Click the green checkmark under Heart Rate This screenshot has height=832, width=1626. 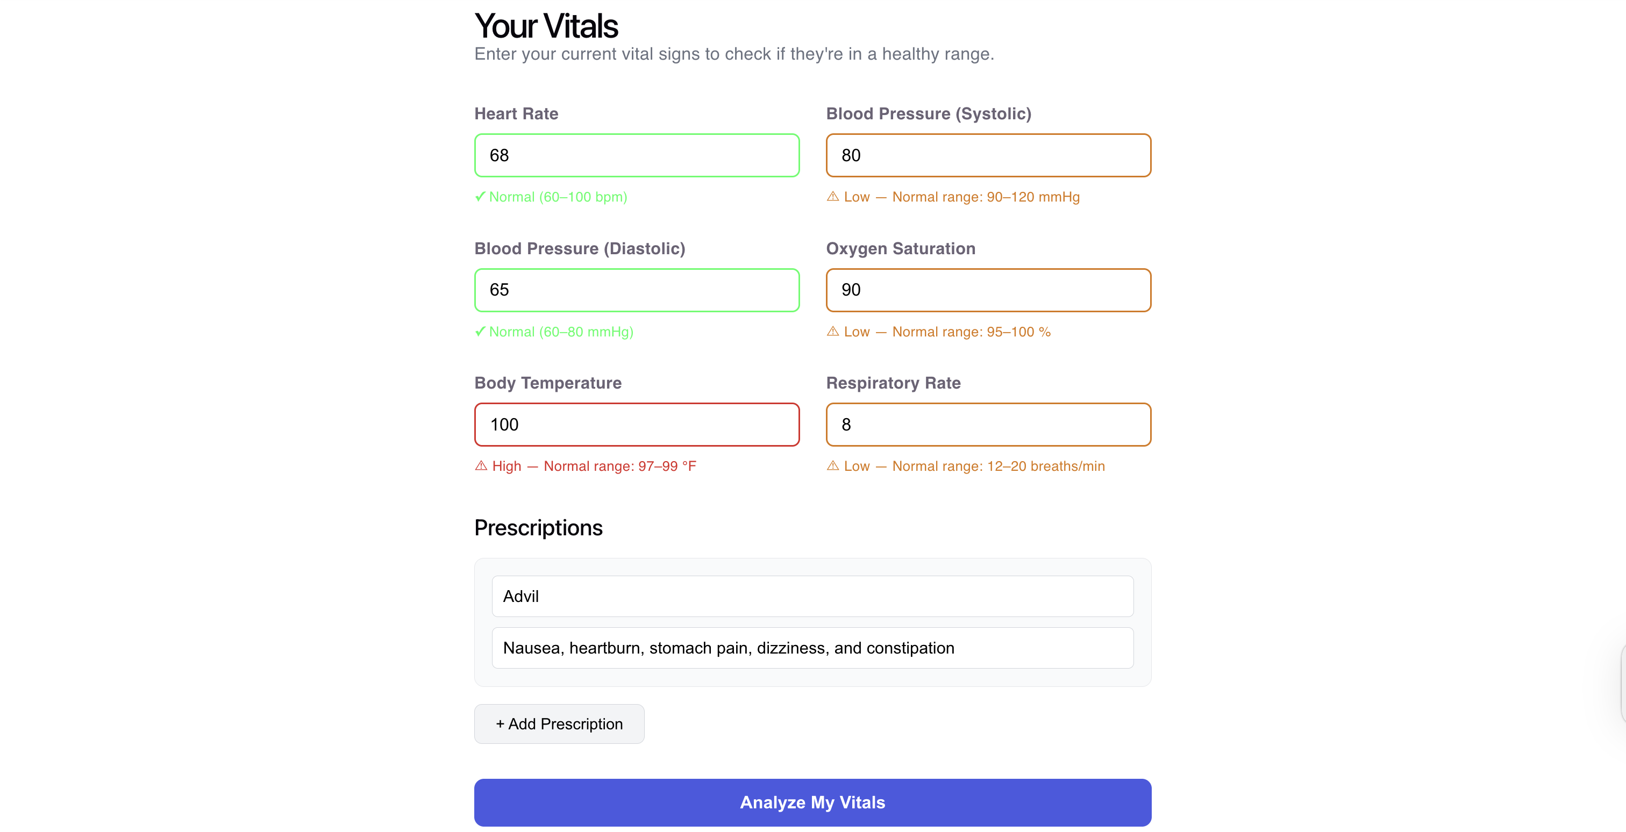[480, 197]
